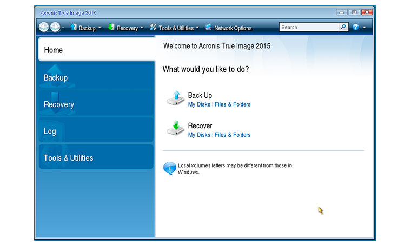Open the Recovery toolbar menu label
The width and height of the screenshot is (411, 245).
tap(128, 28)
